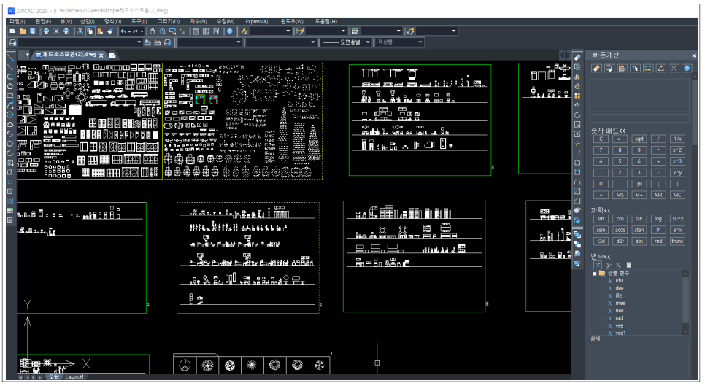Click the calculator expression input field
This screenshot has height=386, width=705.
click(639, 118)
